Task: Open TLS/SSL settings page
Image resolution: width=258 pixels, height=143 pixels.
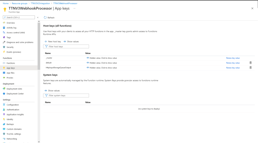Action: (x=14, y=134)
